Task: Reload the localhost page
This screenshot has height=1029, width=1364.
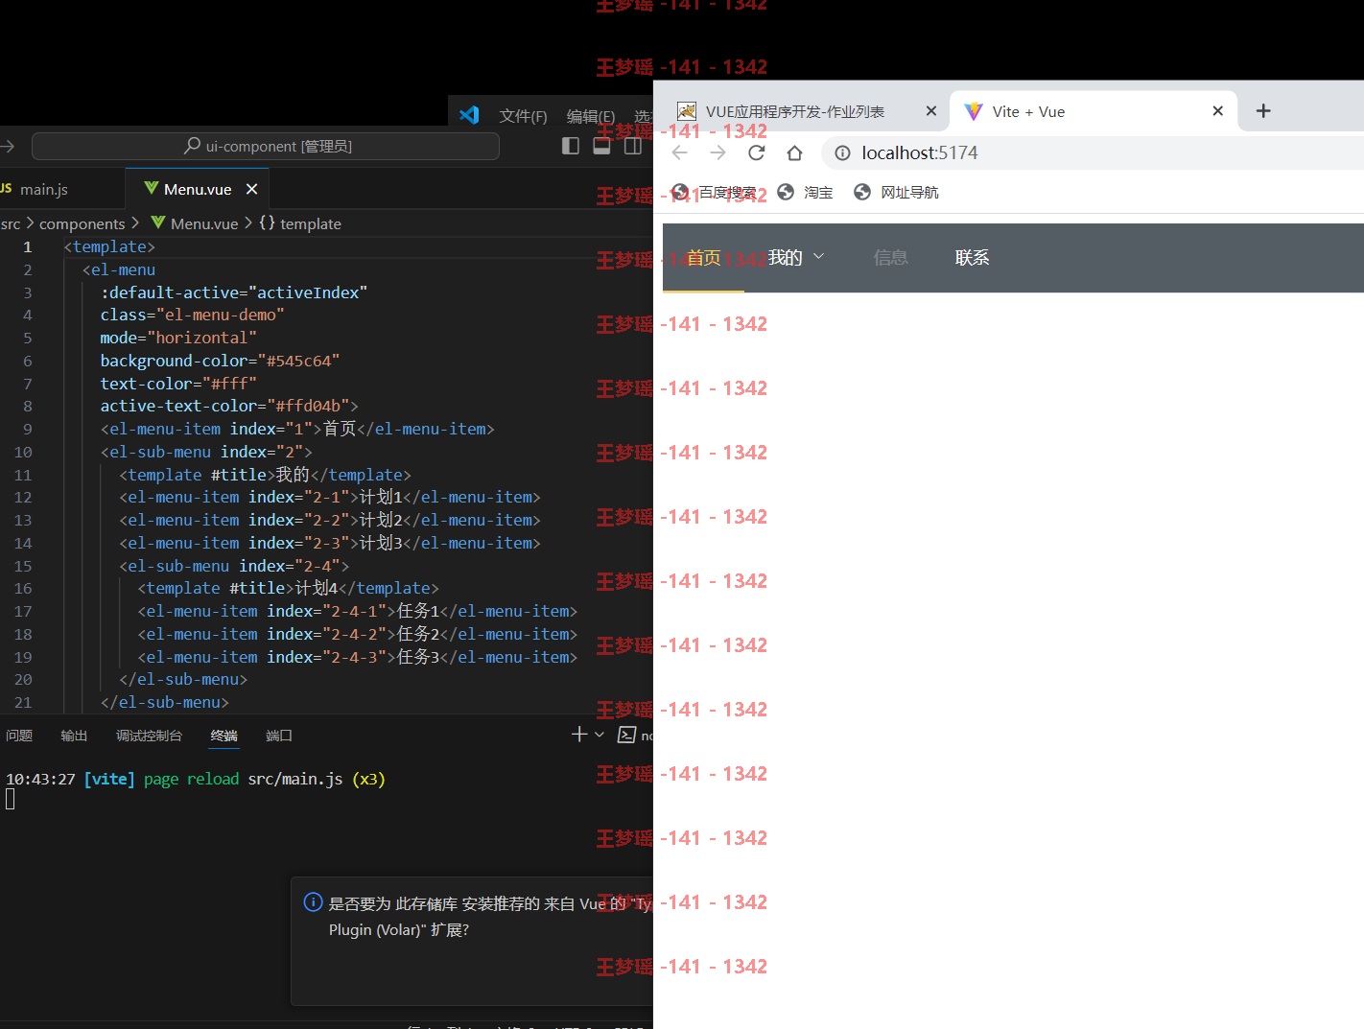Action: tap(756, 152)
